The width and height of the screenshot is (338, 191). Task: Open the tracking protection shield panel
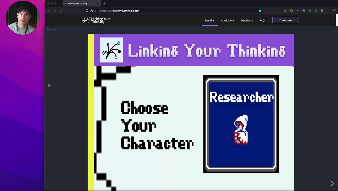[87, 11]
